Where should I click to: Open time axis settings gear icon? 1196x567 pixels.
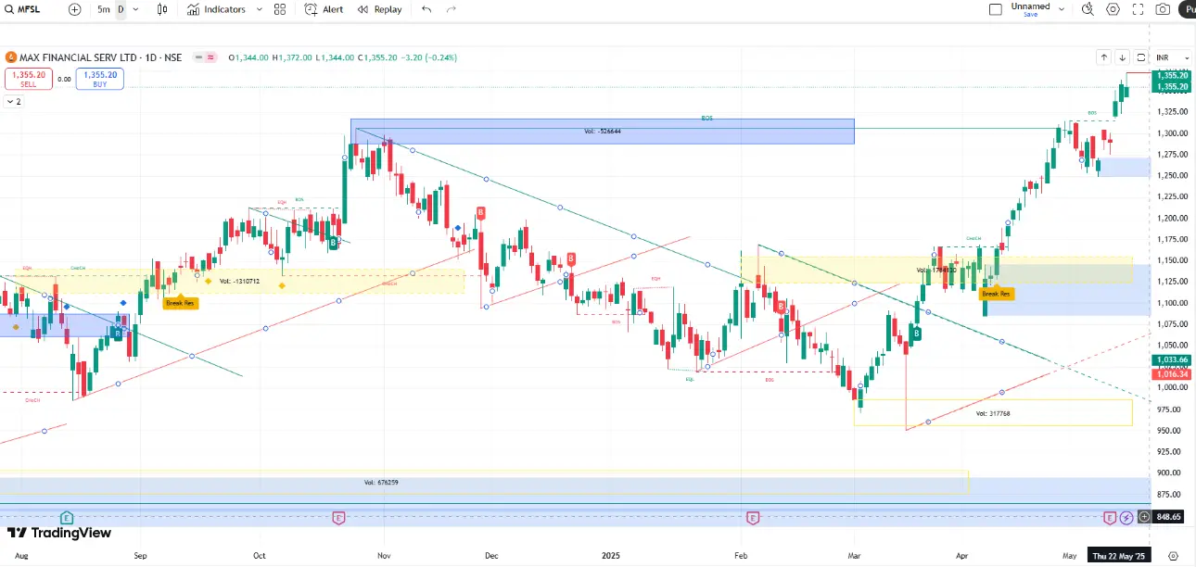(x=1172, y=556)
